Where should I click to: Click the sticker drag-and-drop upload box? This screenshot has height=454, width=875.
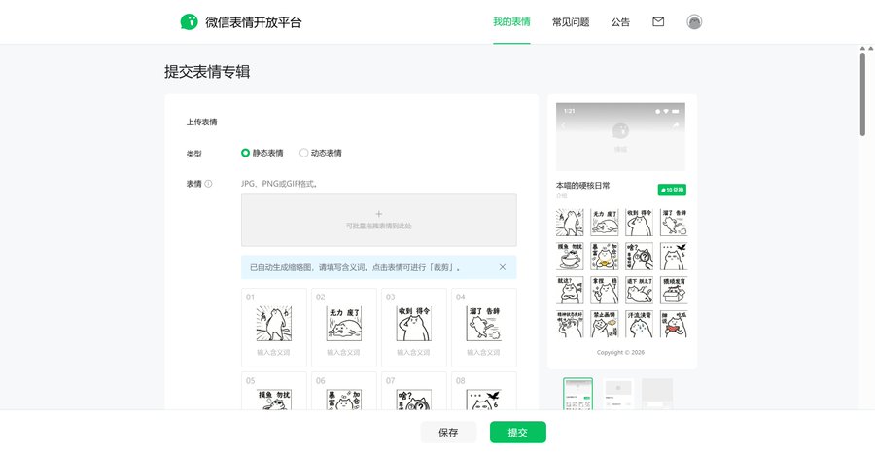(x=379, y=220)
